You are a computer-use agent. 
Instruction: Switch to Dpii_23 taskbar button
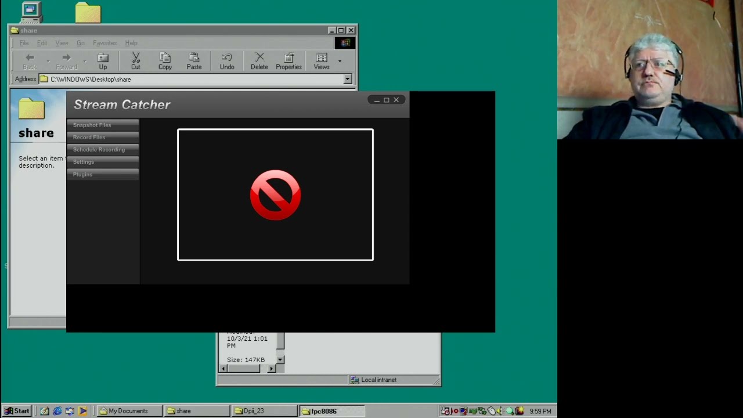pos(264,411)
